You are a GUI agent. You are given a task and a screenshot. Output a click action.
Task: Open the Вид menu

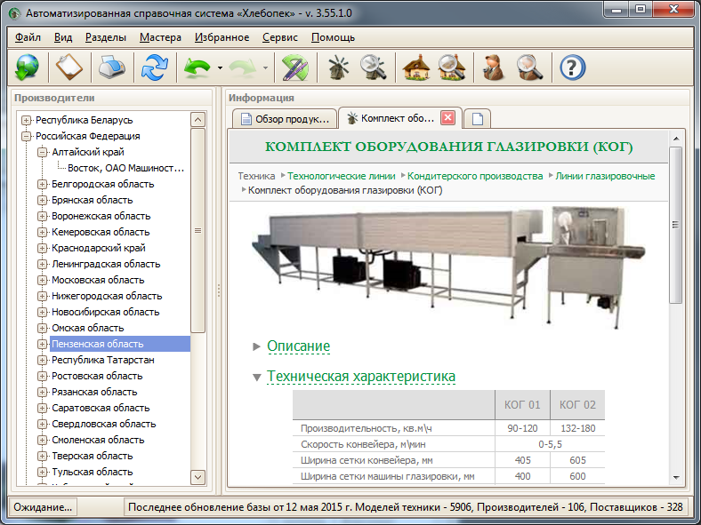coord(63,37)
